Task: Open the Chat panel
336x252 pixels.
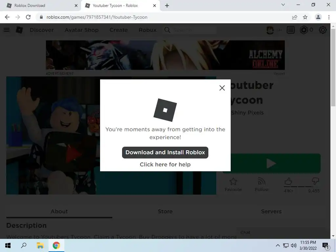Action: [281, 233]
